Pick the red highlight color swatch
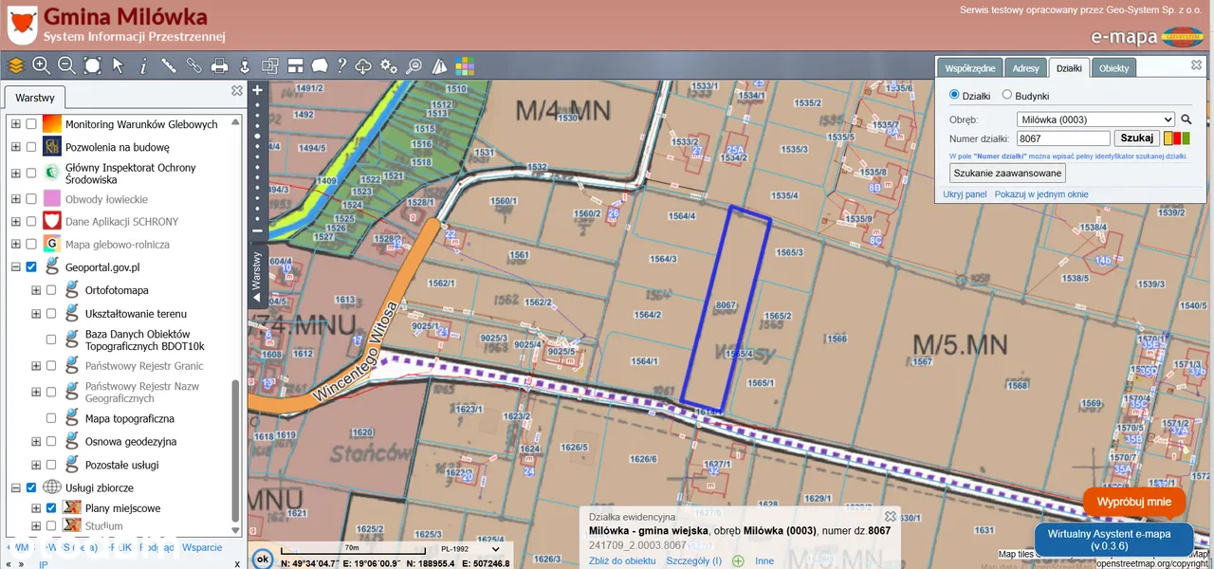This screenshot has width=1214, height=569. point(1178,138)
